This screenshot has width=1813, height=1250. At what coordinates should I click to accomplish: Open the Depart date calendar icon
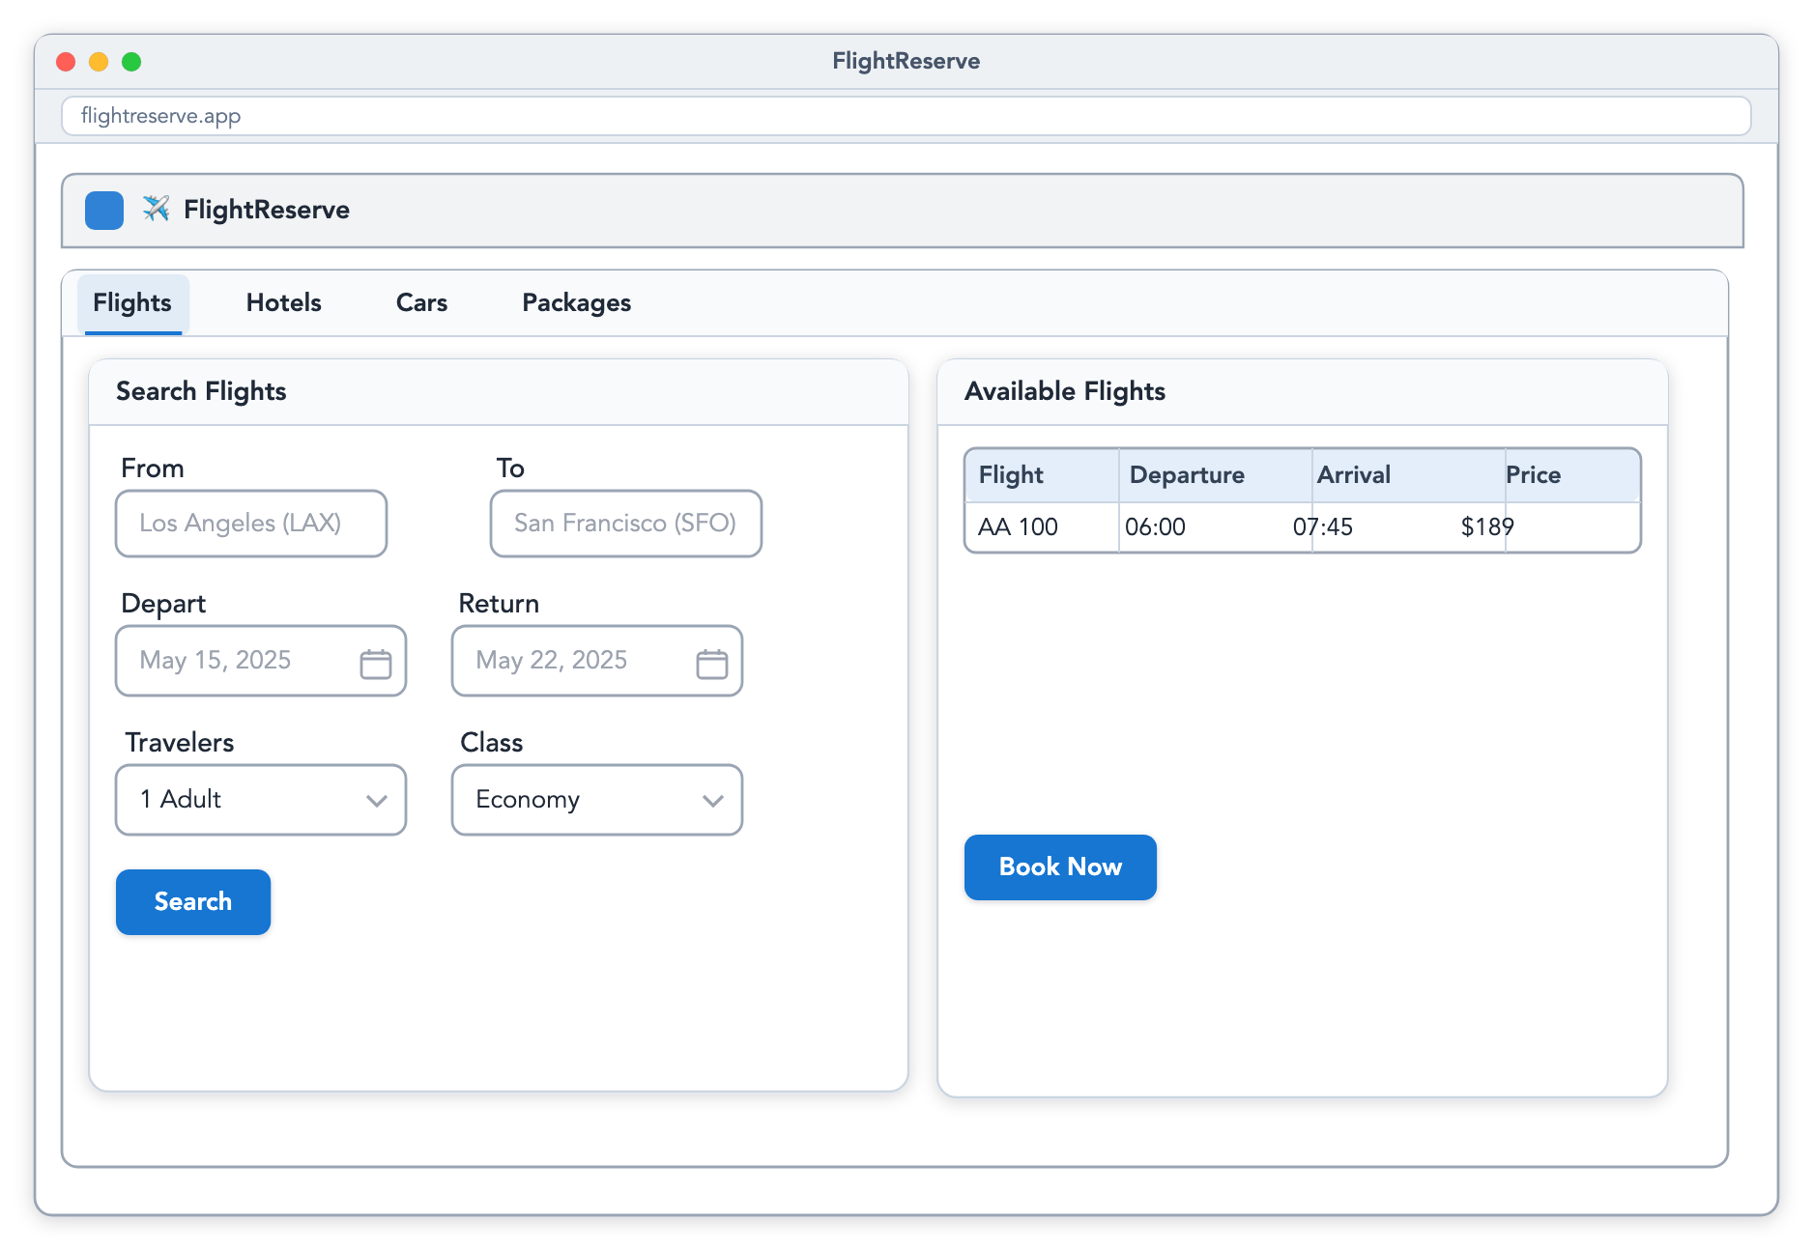coord(376,664)
